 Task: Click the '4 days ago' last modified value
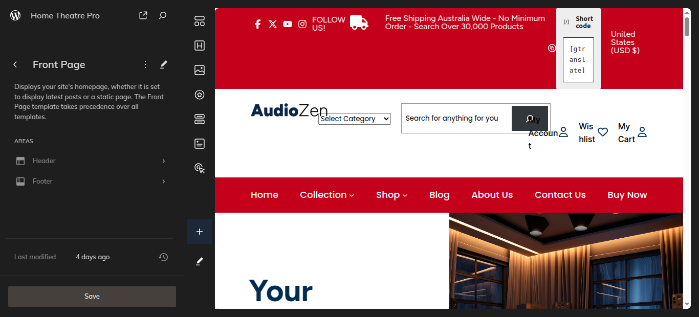pyautogui.click(x=93, y=257)
